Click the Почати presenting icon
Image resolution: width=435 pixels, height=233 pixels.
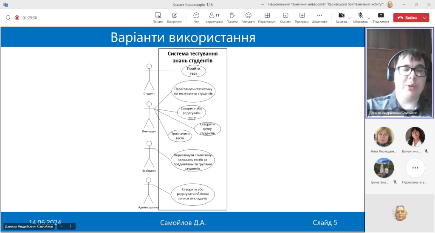click(158, 18)
